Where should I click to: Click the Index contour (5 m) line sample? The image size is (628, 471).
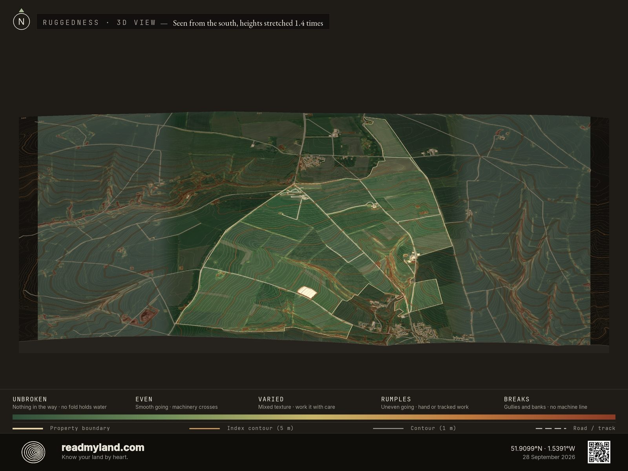tap(204, 429)
